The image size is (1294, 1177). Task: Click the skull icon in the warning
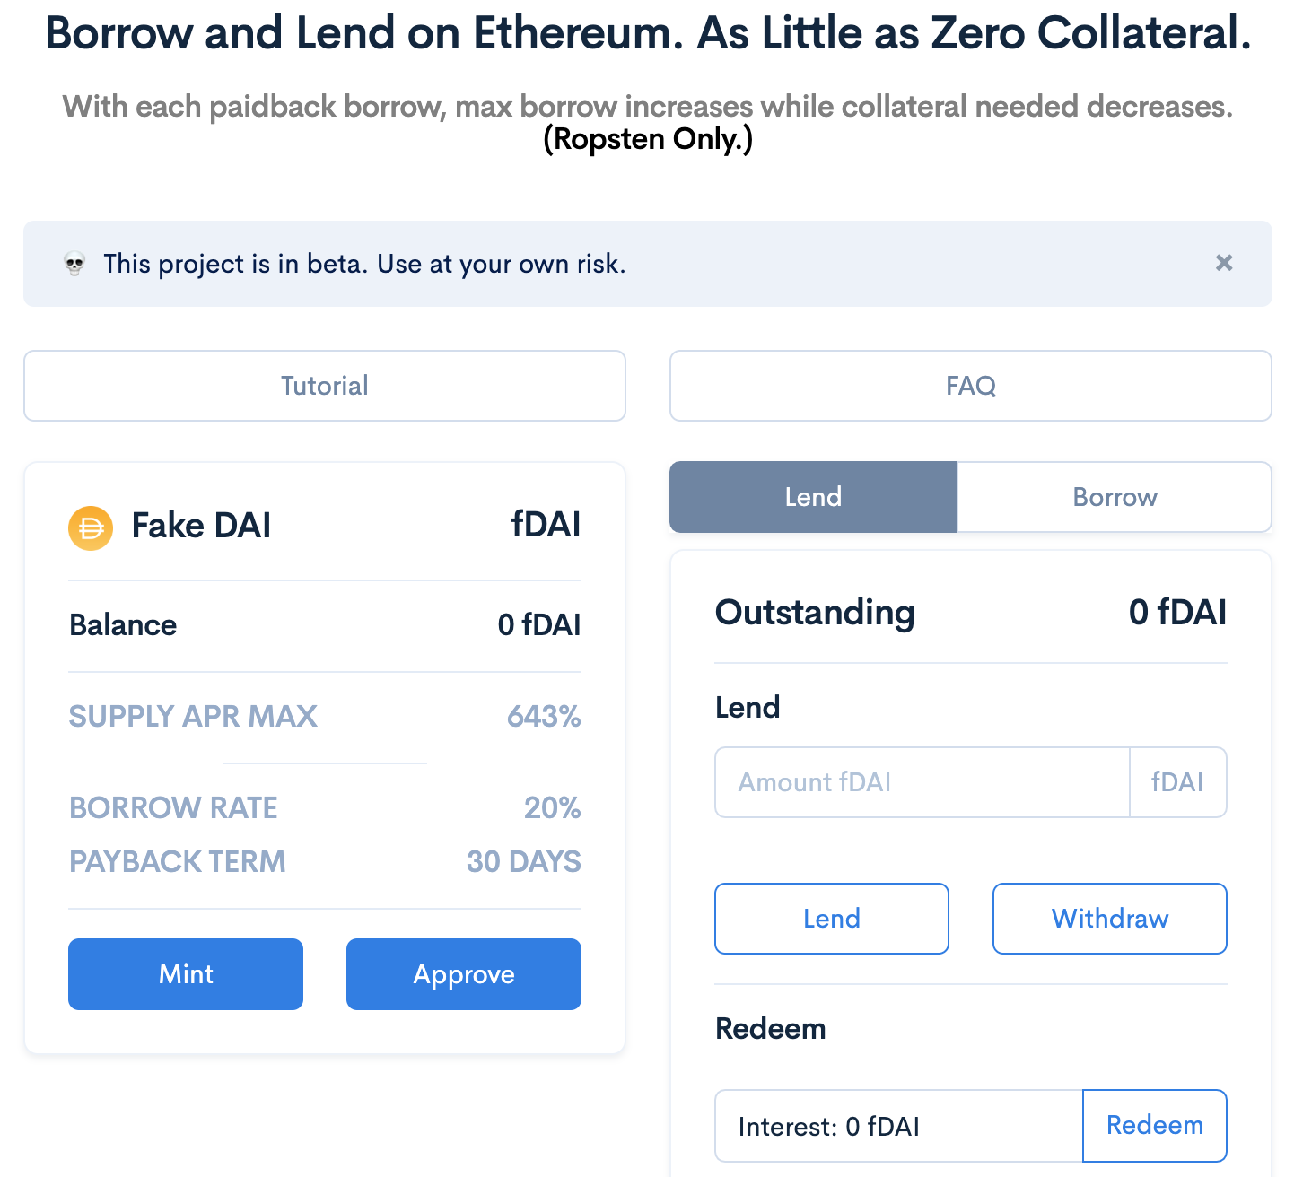74,265
